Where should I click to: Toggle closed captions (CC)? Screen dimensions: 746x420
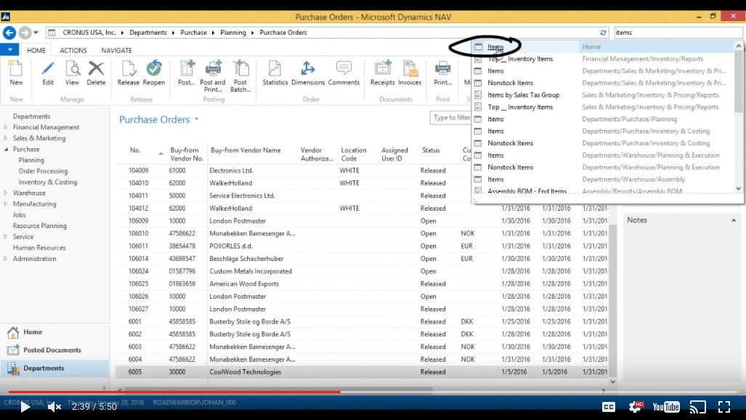point(609,407)
